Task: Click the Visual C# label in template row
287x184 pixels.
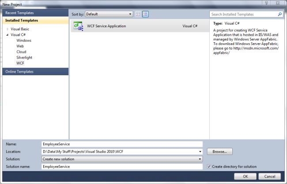Action: point(190,26)
